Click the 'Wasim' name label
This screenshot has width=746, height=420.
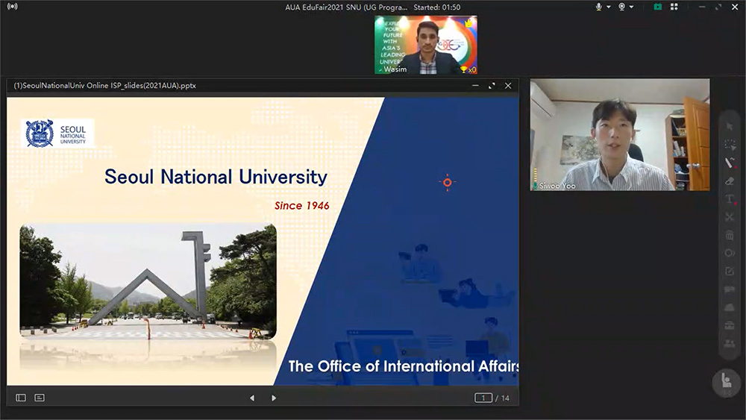pyautogui.click(x=395, y=69)
